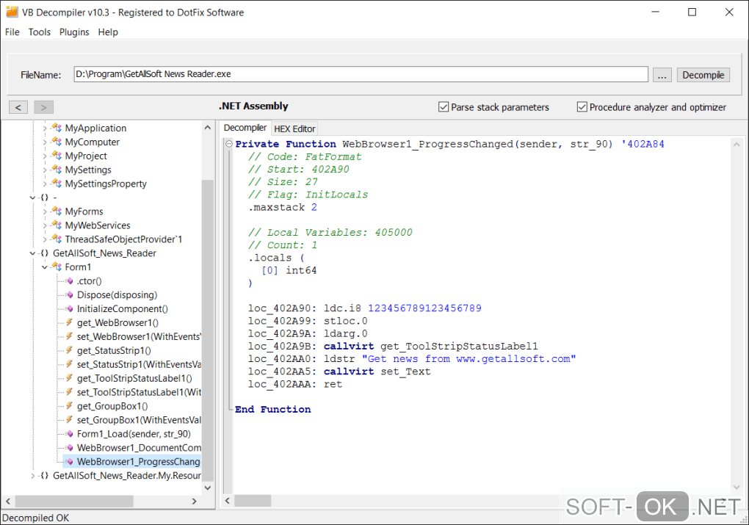The height and width of the screenshot is (525, 749).
Task: Expand the MyForms tree node
Action: click(45, 211)
